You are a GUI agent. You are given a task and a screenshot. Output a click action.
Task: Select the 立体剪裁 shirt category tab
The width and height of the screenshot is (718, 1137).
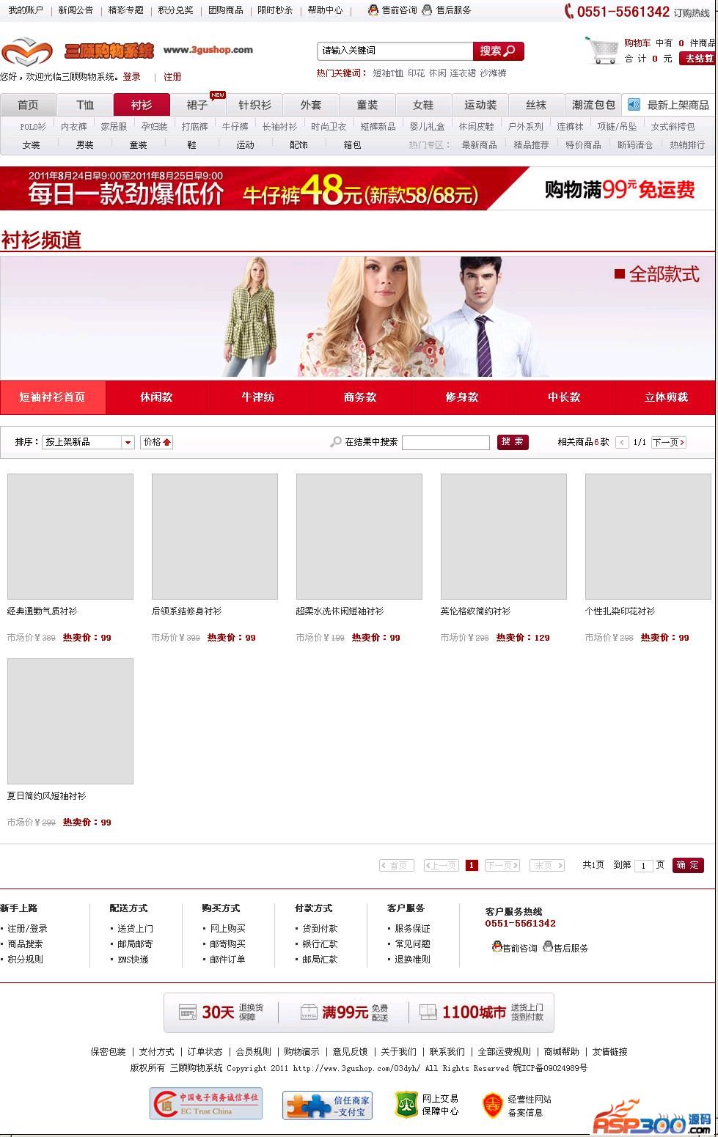666,397
